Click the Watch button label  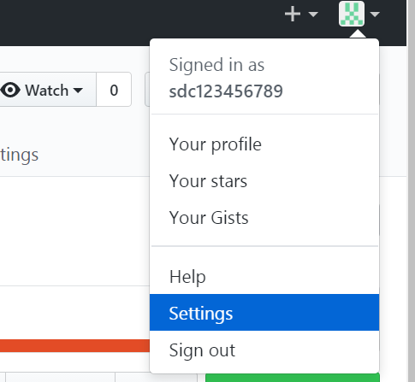[47, 91]
